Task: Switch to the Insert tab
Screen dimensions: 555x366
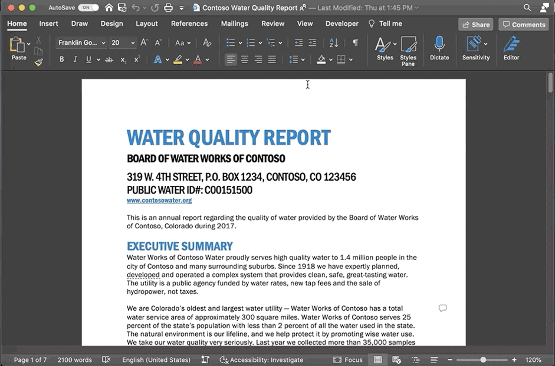Action: [48, 24]
